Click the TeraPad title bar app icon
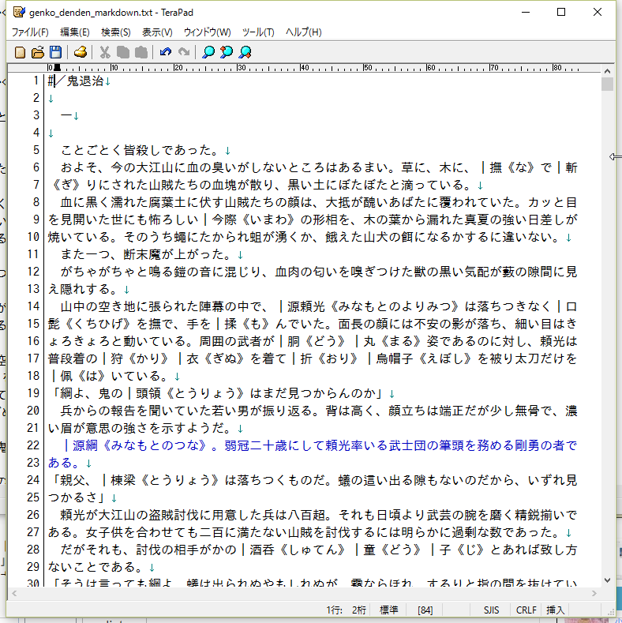The width and height of the screenshot is (622, 623). [19, 13]
